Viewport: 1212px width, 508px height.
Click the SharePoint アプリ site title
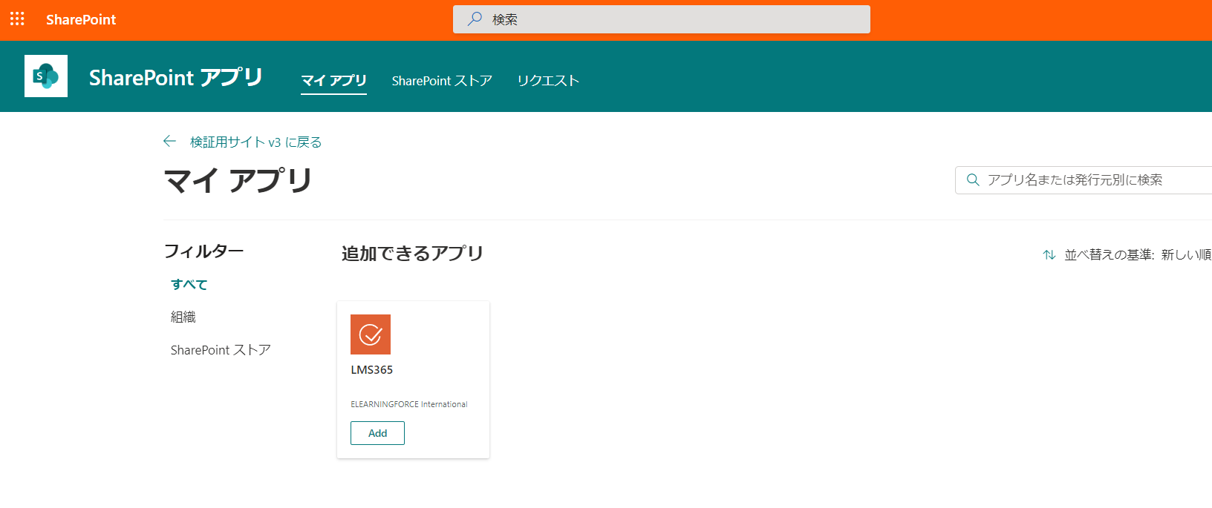pos(176,77)
